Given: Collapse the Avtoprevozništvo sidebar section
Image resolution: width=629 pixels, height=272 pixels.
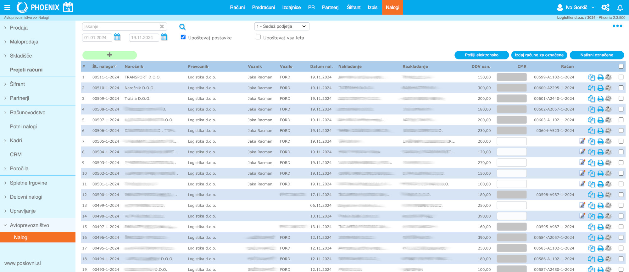Looking at the screenshot, I should [29, 225].
